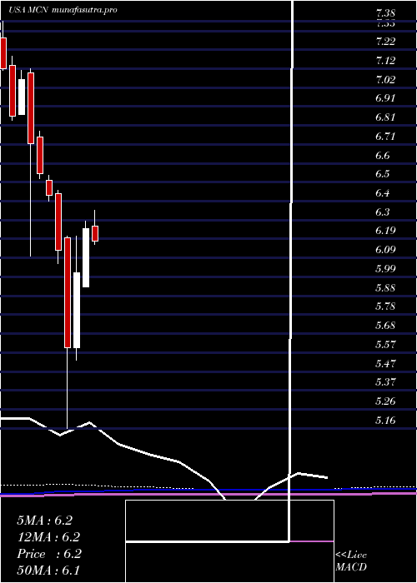Click the 6.4 price axis label
This screenshot has height=583, width=417.
pos(383,193)
